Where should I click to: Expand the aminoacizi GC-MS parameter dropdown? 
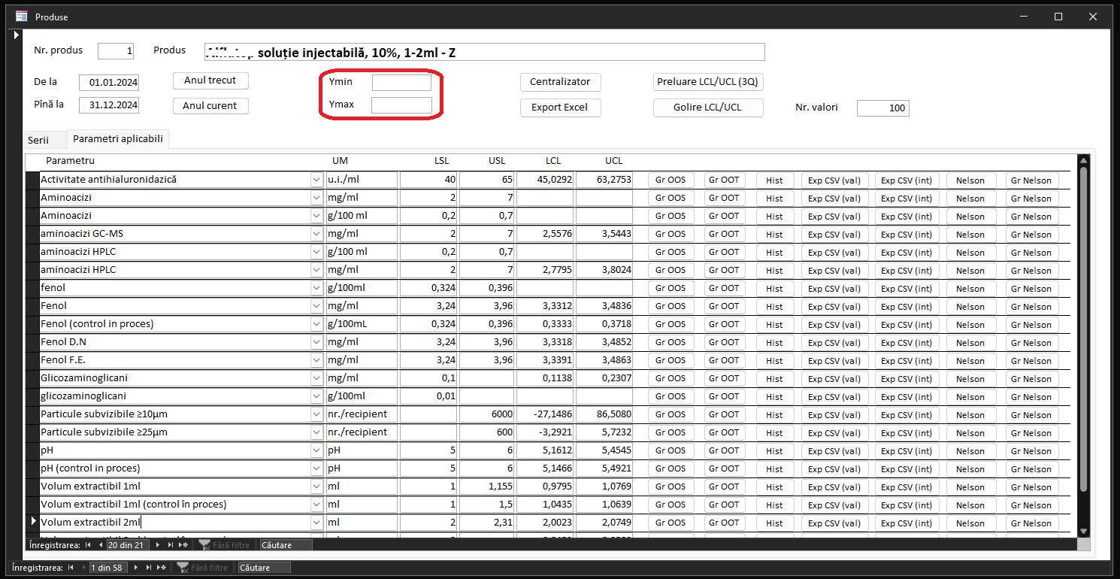(x=316, y=234)
